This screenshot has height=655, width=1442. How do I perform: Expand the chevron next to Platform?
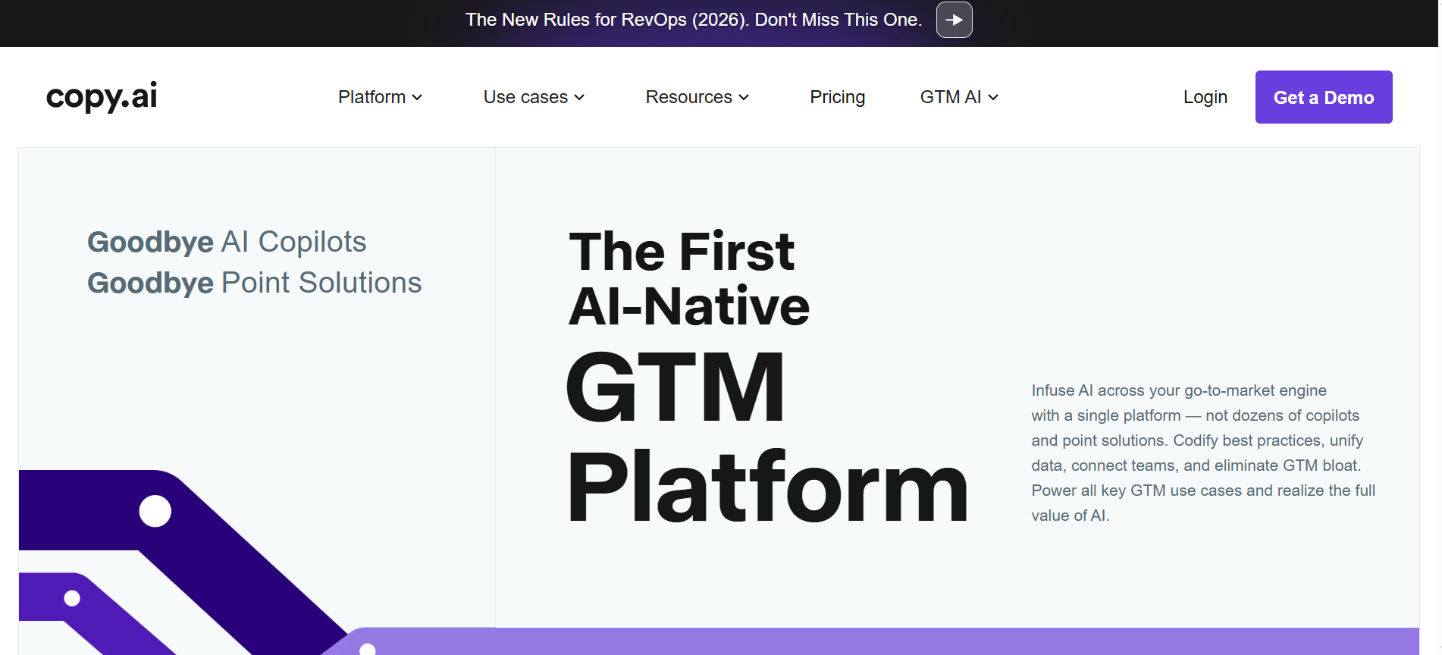coord(417,97)
